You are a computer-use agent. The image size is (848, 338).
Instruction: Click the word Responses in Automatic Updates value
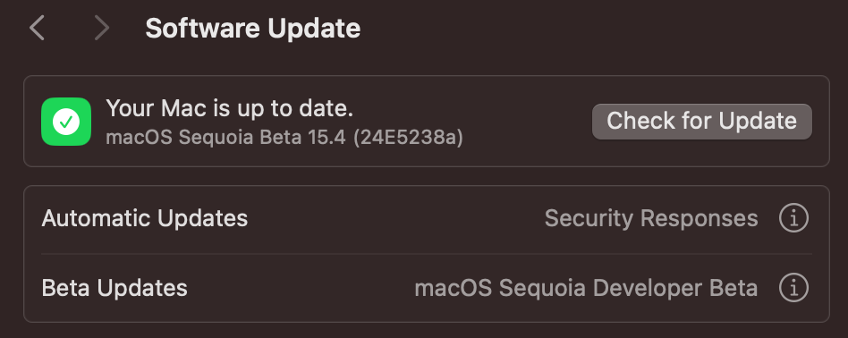coord(700,218)
